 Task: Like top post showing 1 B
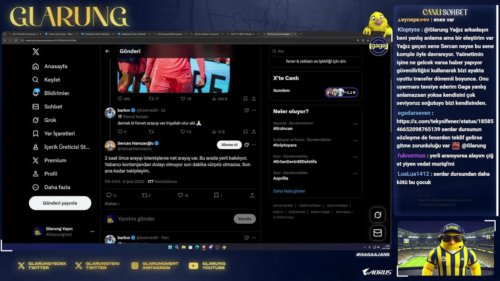(x=182, y=99)
